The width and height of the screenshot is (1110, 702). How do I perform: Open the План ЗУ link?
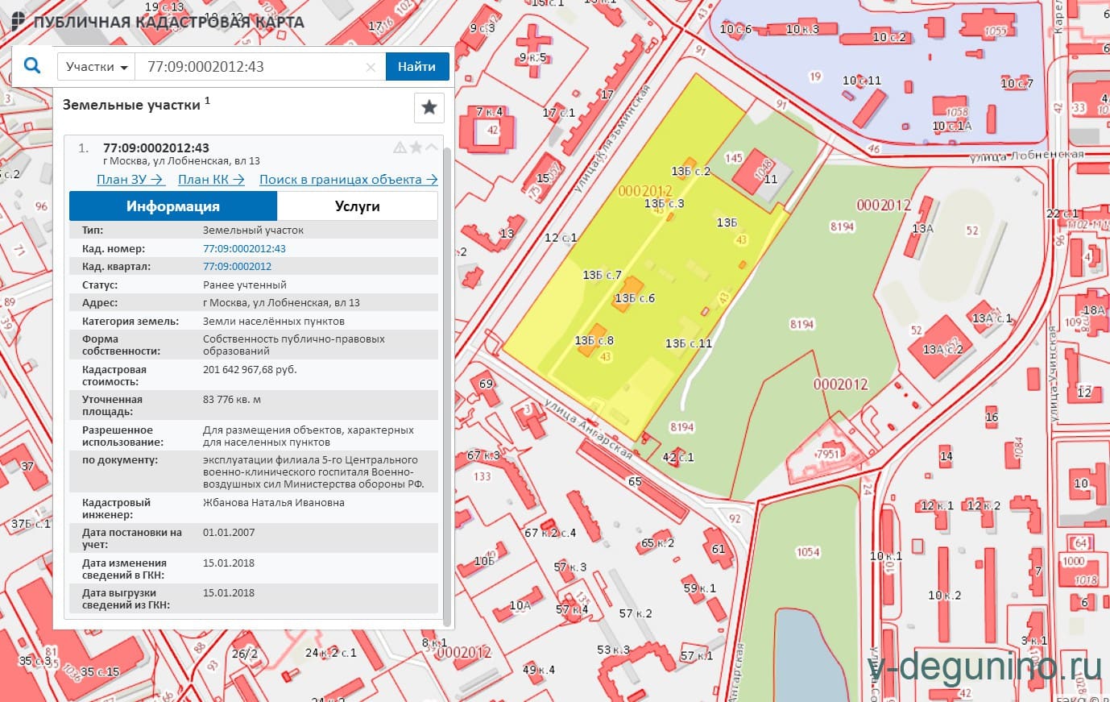pyautogui.click(x=130, y=180)
